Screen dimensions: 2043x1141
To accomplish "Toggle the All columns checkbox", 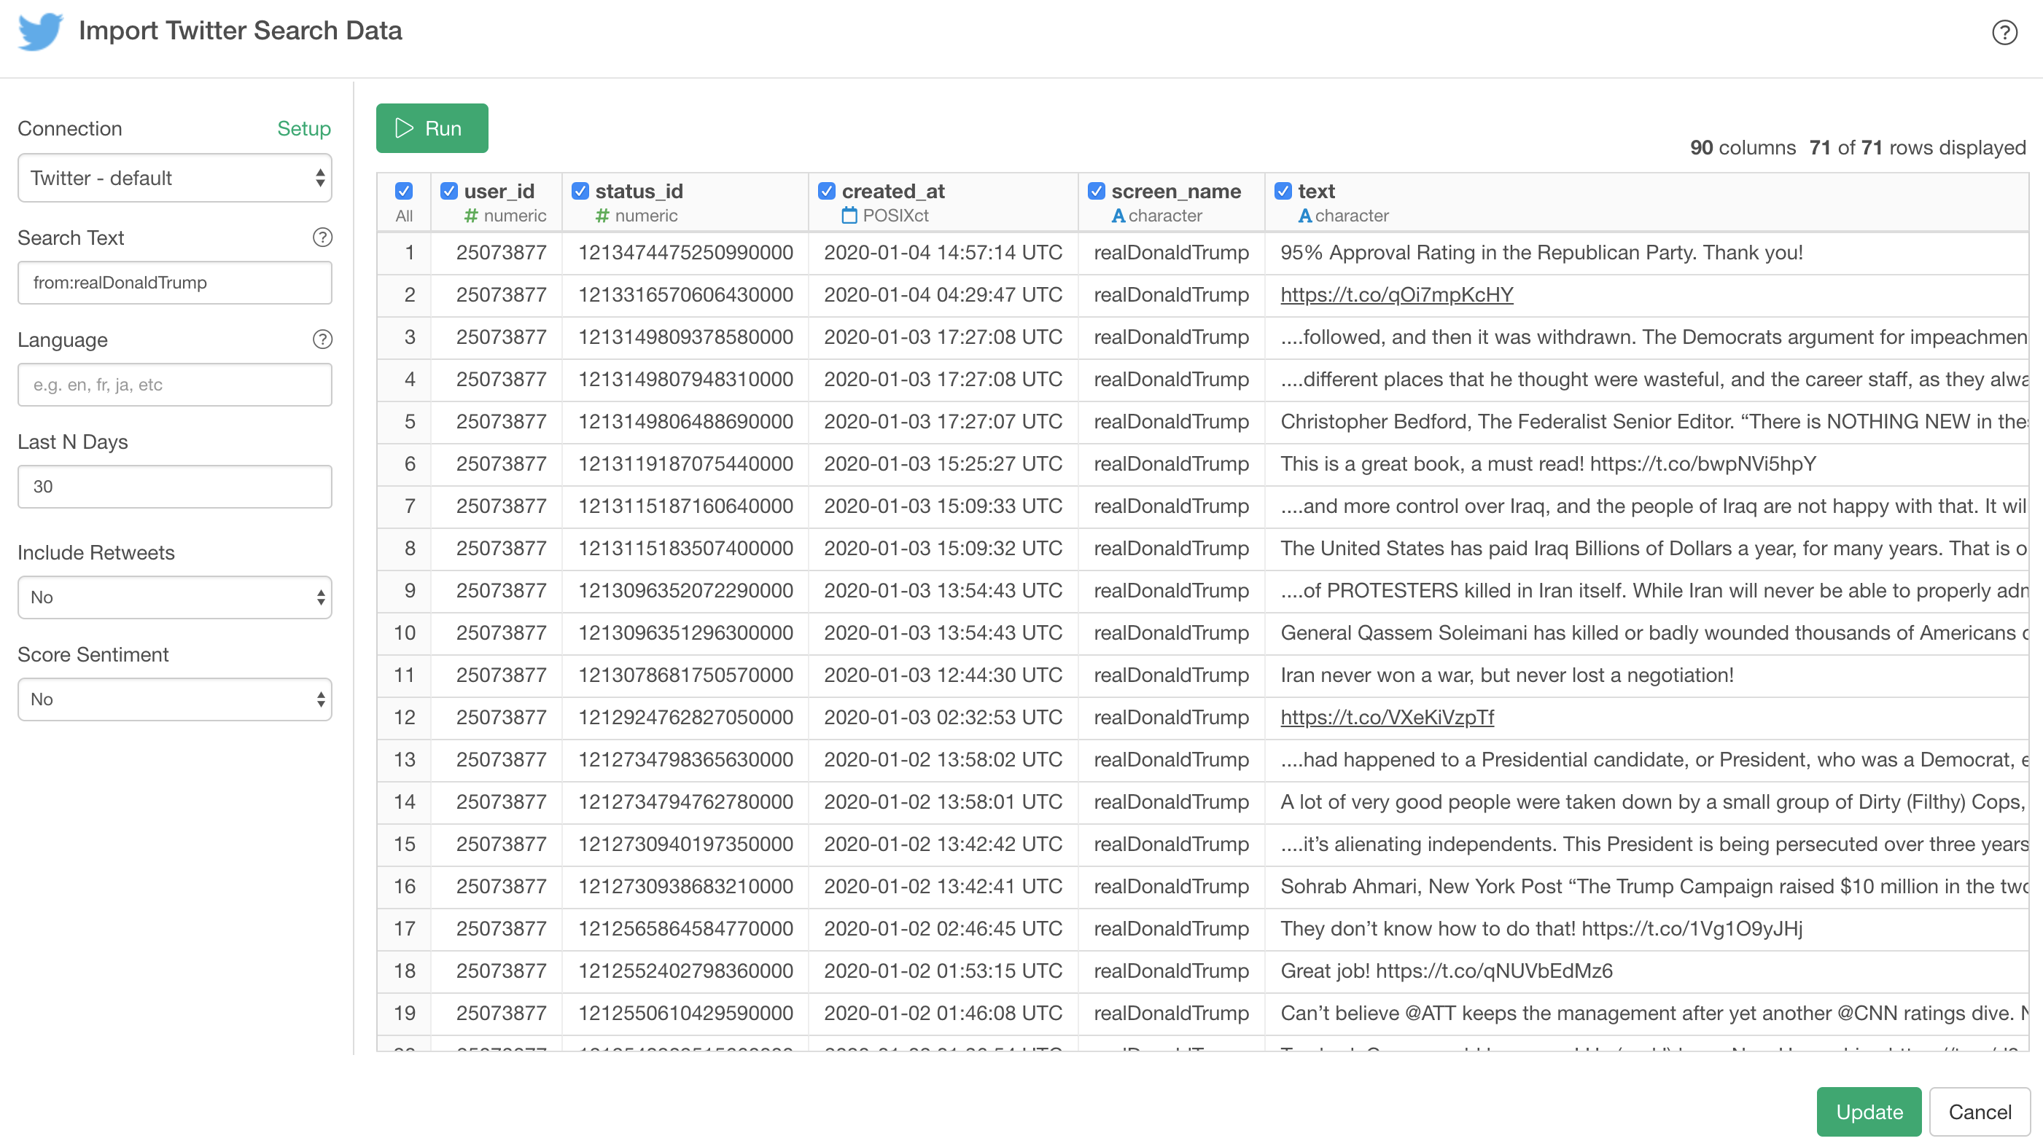I will [x=404, y=191].
